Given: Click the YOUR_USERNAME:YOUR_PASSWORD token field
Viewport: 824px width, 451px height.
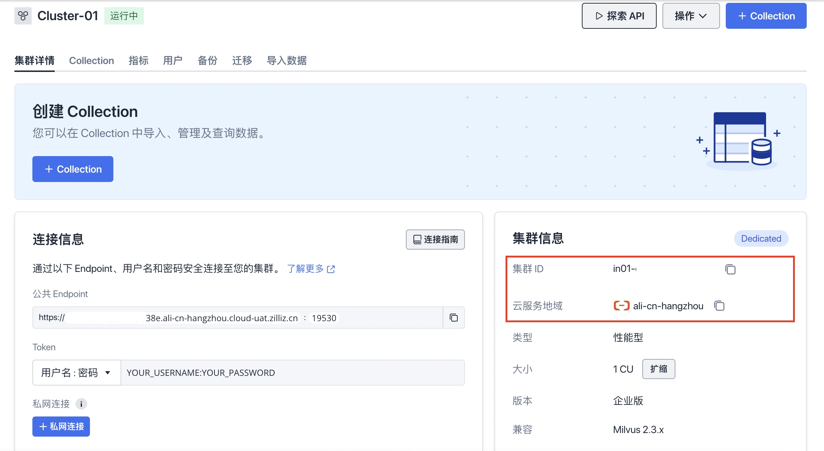Looking at the screenshot, I should (293, 373).
